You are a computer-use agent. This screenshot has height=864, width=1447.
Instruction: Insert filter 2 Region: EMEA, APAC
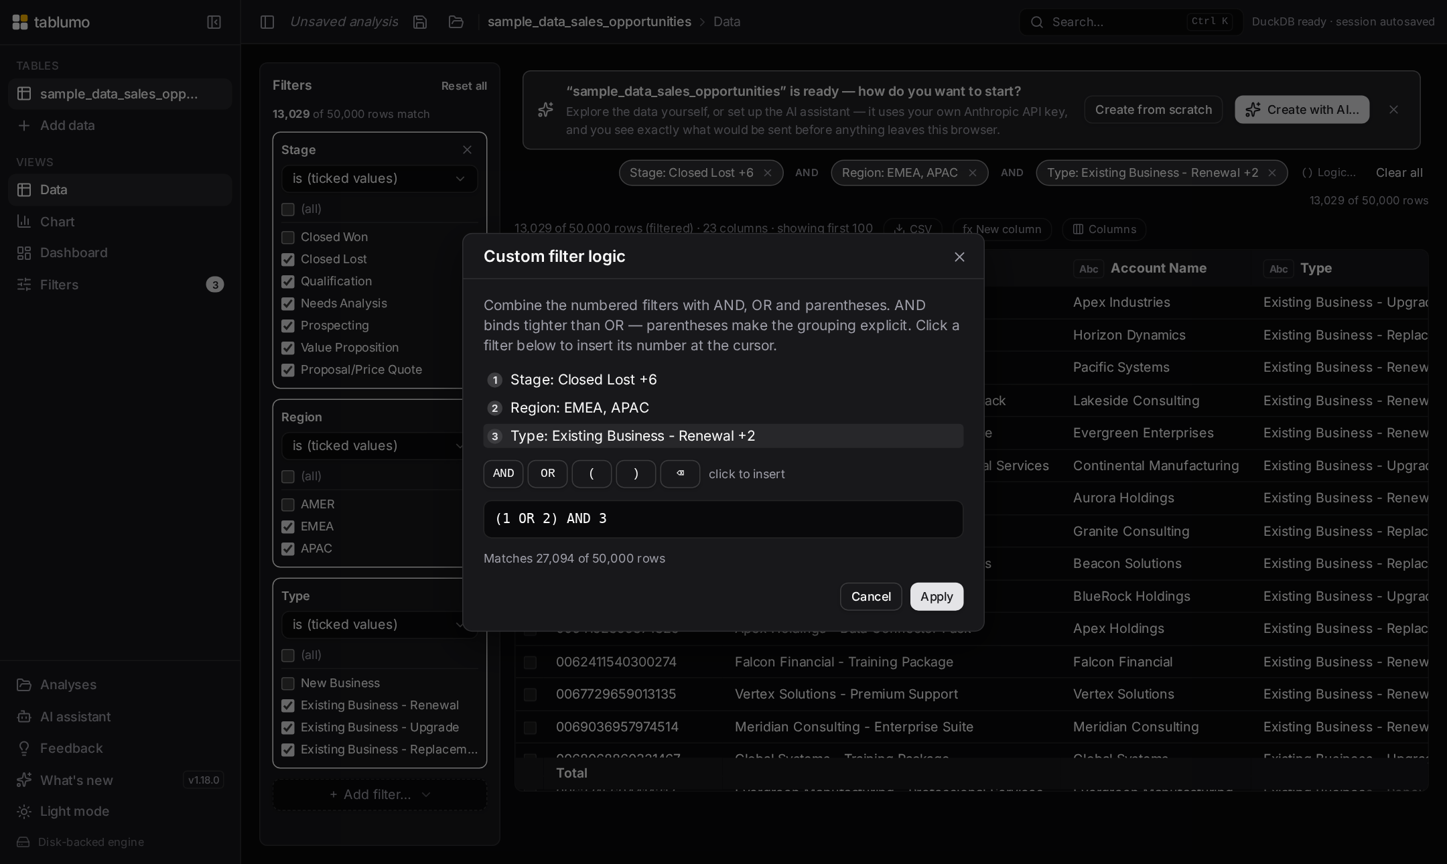(x=723, y=408)
